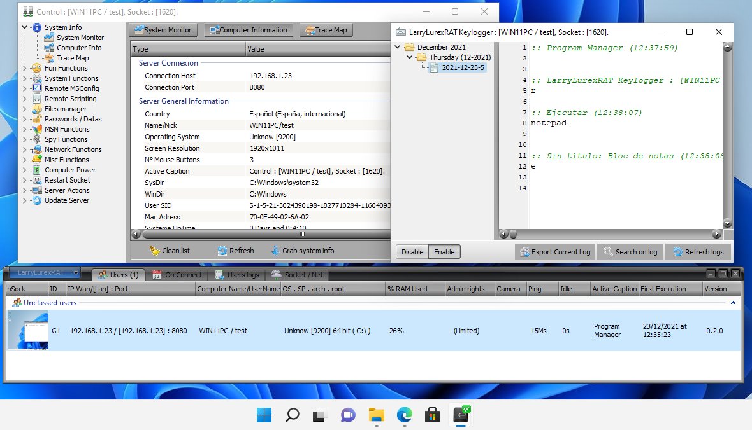Click Refresh in Control window

pos(236,251)
